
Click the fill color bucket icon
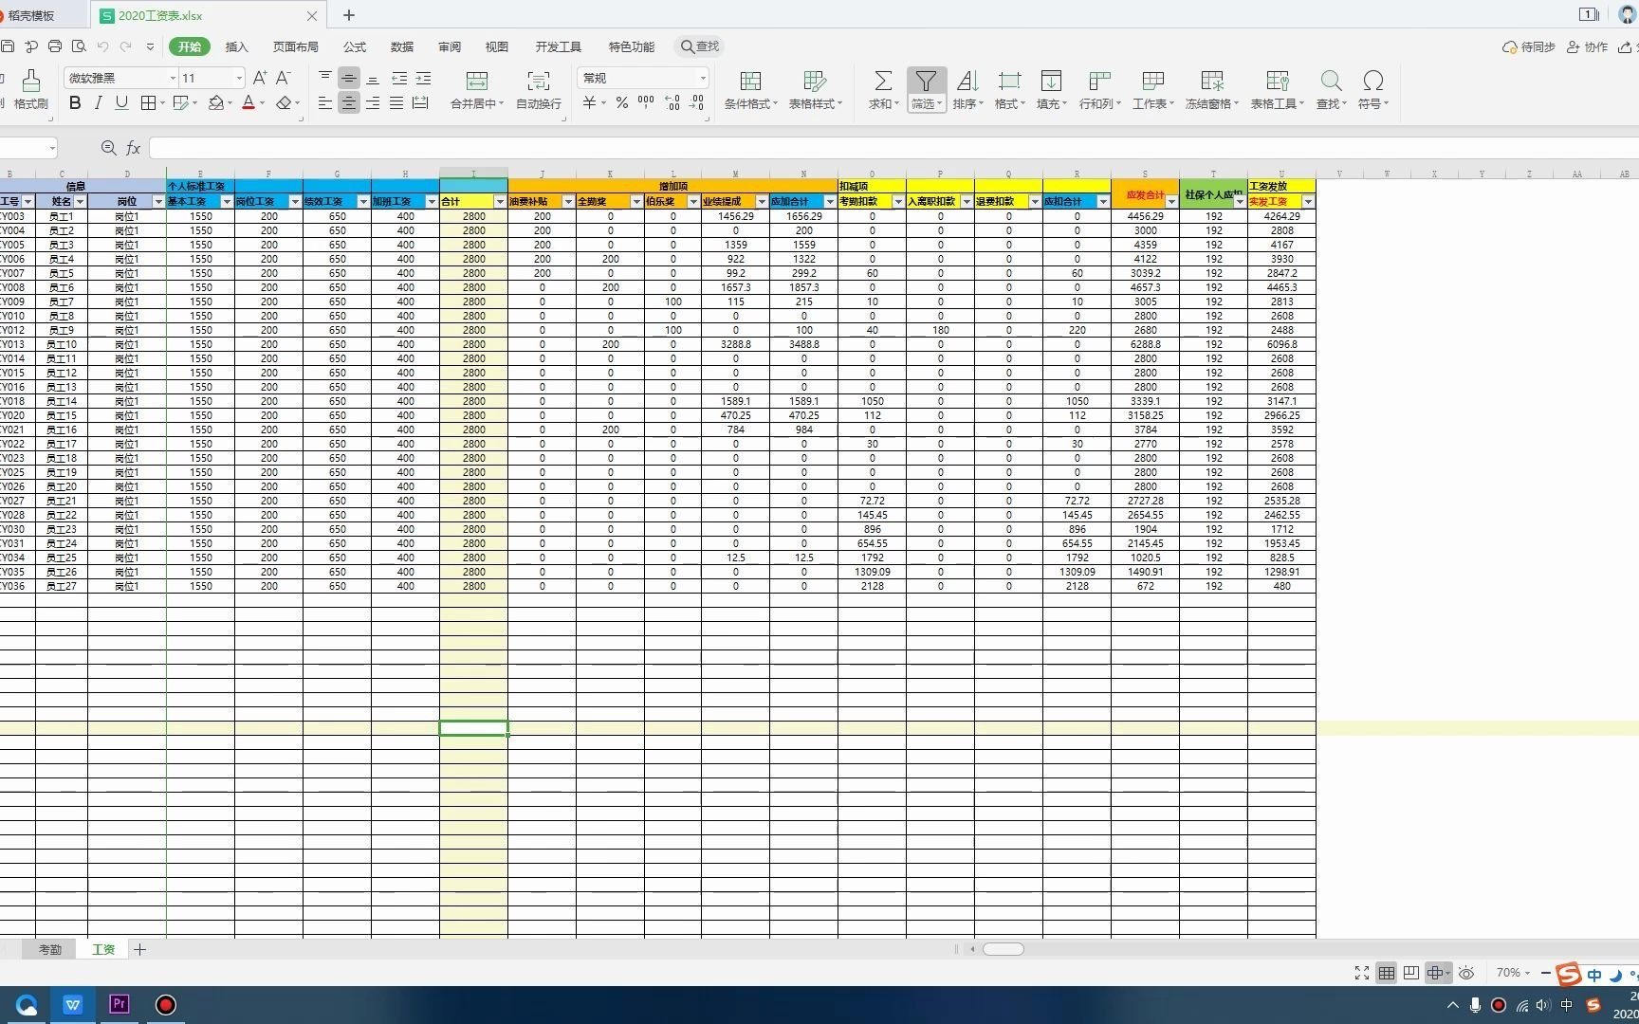216,103
